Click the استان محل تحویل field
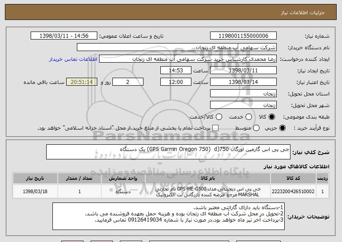Image resolution: width=342 pixels, height=242 pixels. pyautogui.click(x=243, y=94)
